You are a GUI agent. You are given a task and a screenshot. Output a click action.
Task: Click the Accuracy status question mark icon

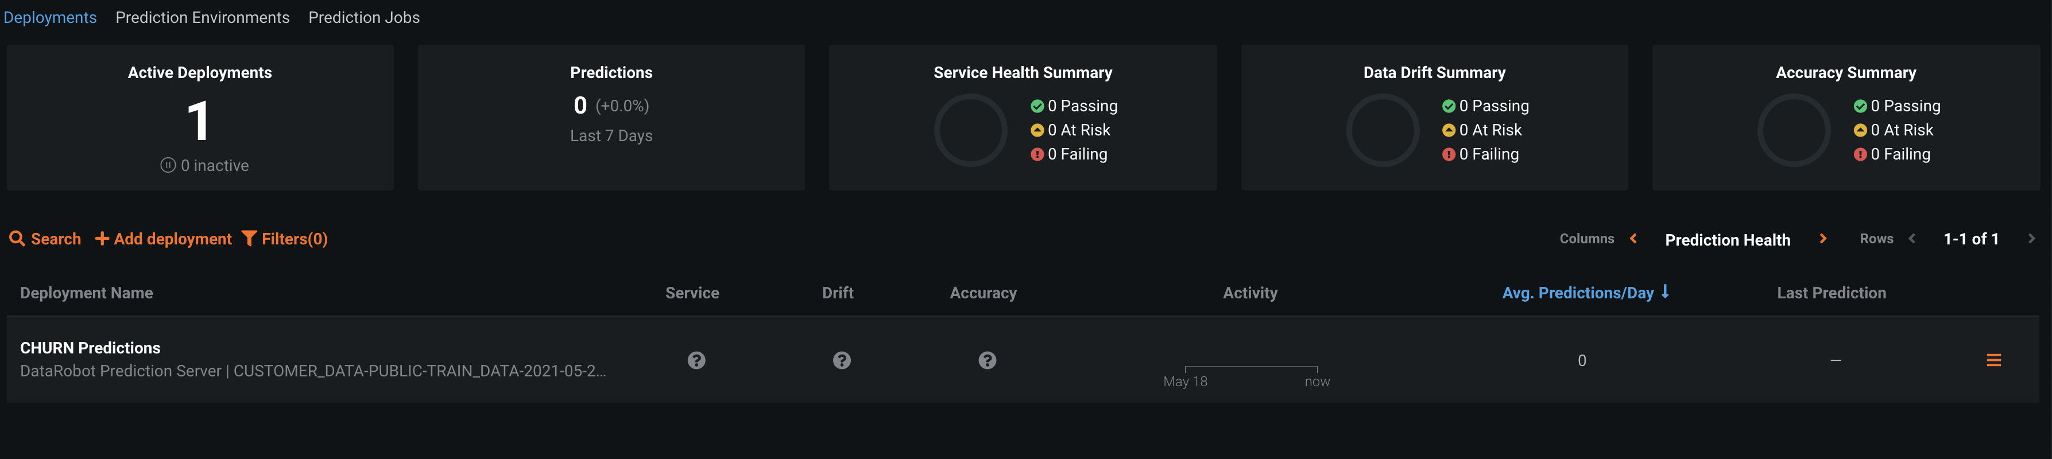pos(987,360)
